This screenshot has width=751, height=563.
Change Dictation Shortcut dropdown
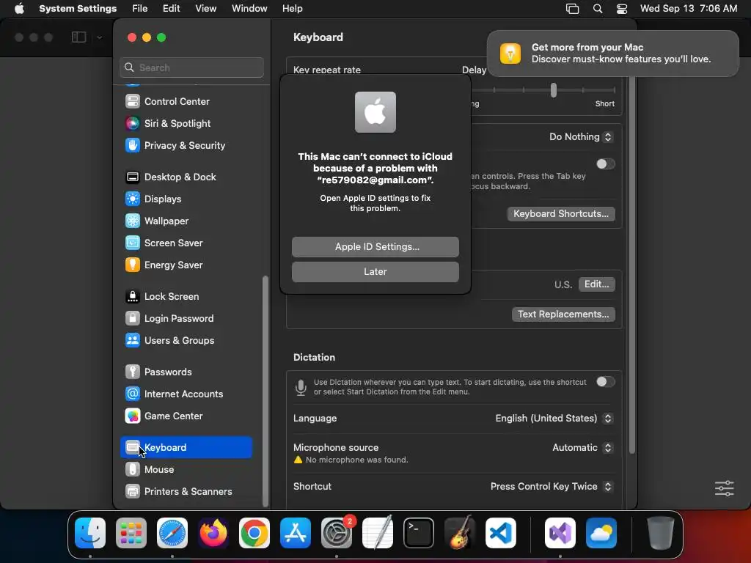[552, 487]
